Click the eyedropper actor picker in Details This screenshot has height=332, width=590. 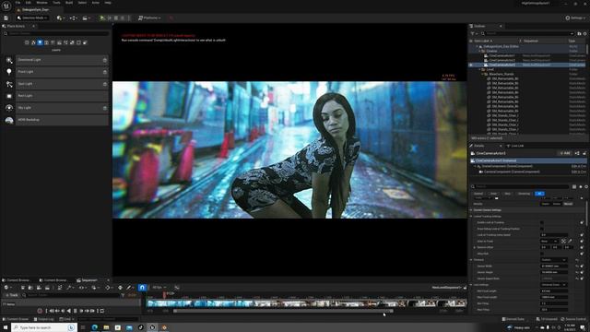(570, 241)
